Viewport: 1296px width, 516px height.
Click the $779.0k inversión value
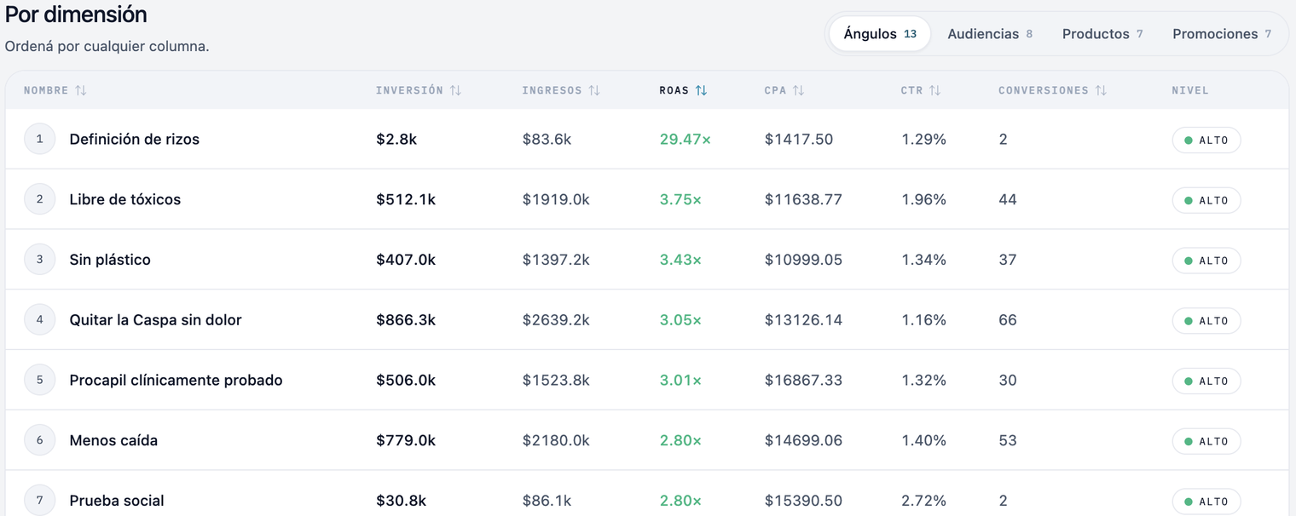click(406, 440)
